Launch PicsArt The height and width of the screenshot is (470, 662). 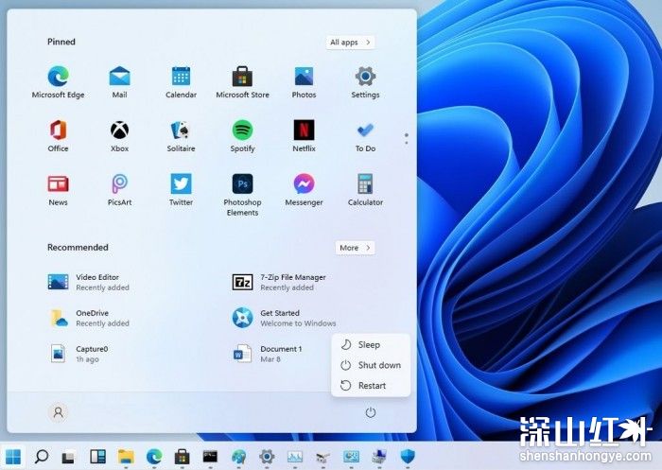[119, 190]
